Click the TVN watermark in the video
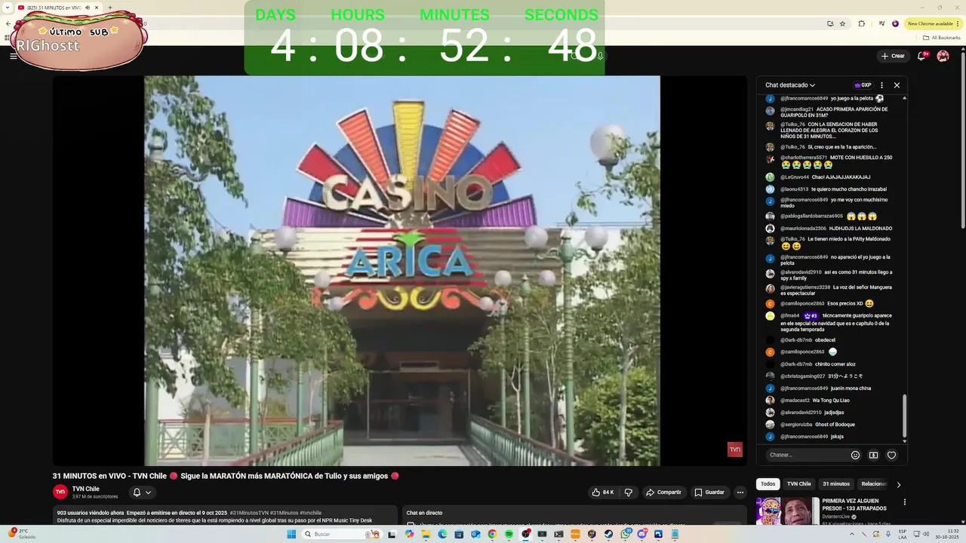 point(735,449)
